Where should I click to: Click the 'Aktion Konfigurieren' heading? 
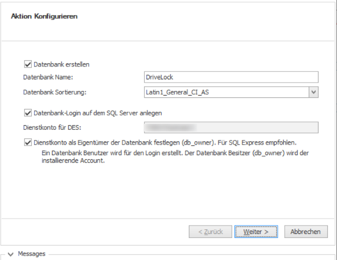(x=44, y=16)
